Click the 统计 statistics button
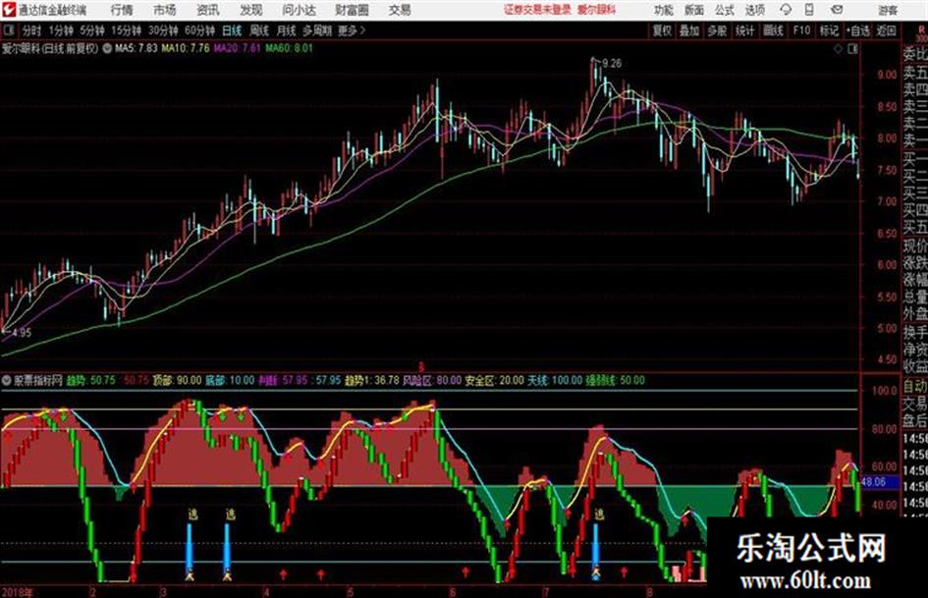 coord(744,30)
